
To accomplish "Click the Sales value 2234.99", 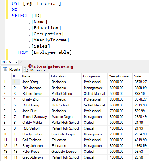I will click(x=140, y=134).
